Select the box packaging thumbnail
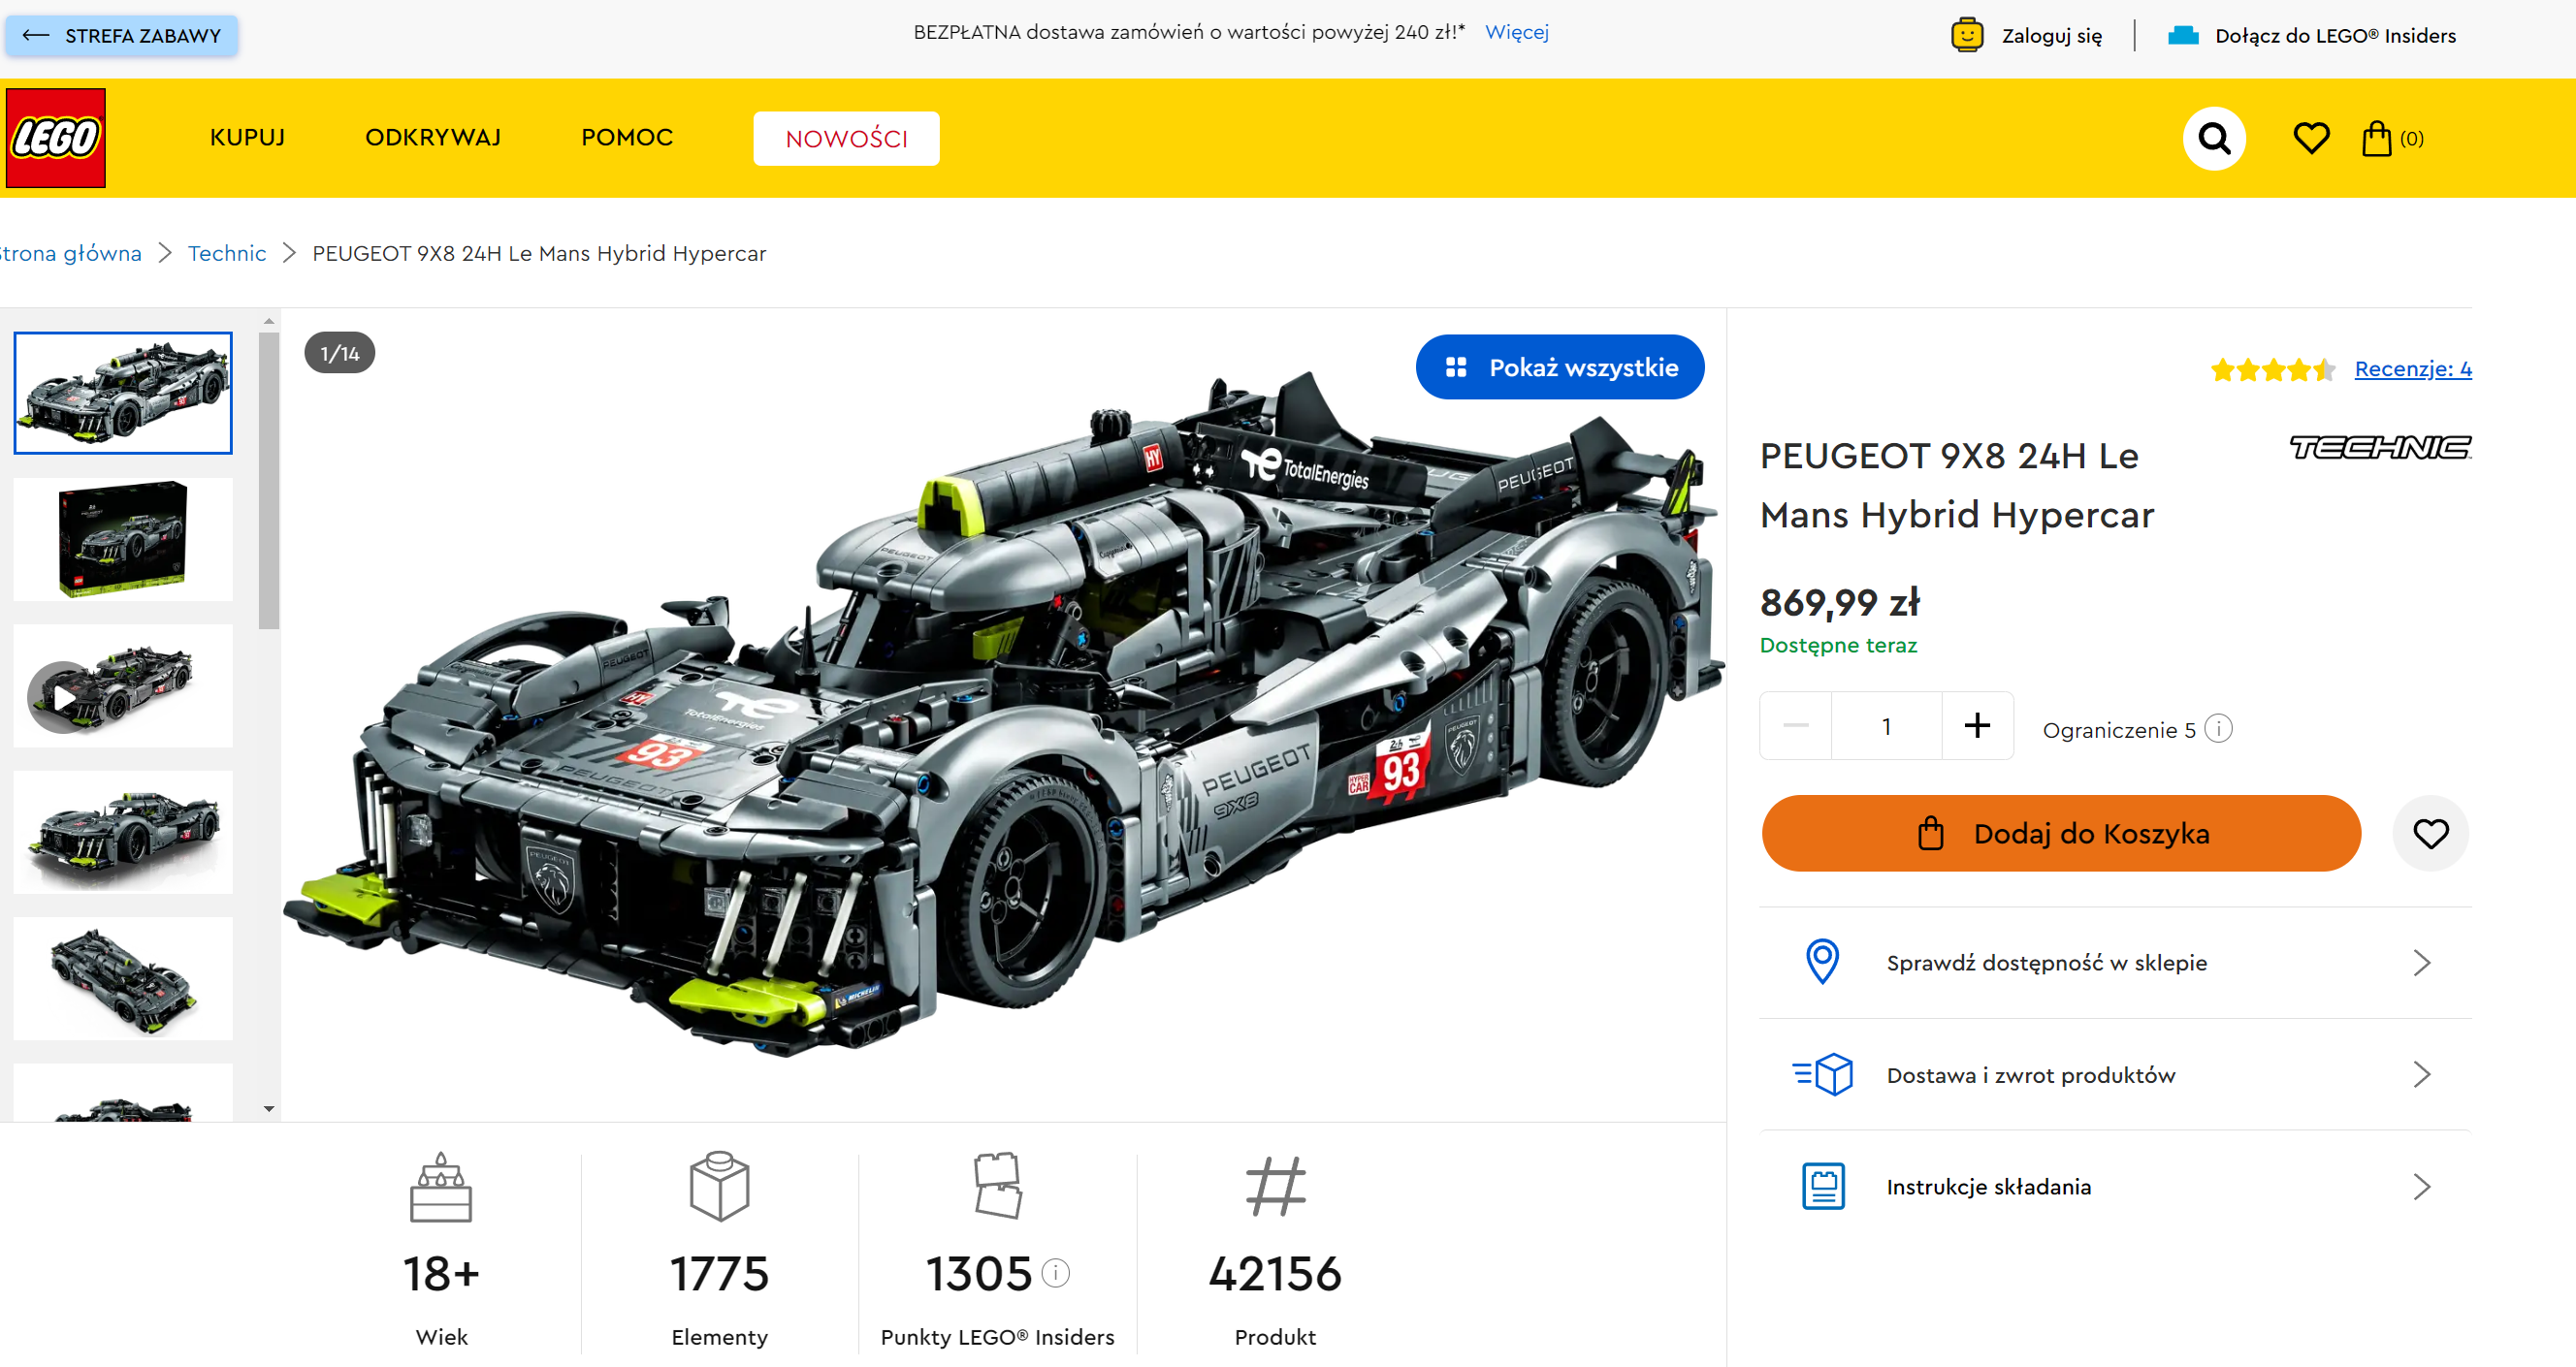The width and height of the screenshot is (2576, 1367). tap(123, 540)
